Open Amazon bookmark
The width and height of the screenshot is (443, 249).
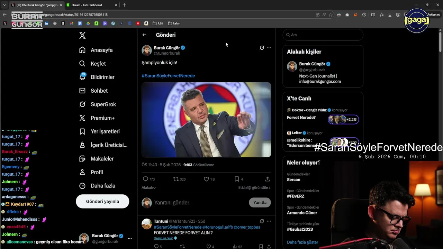146,24
